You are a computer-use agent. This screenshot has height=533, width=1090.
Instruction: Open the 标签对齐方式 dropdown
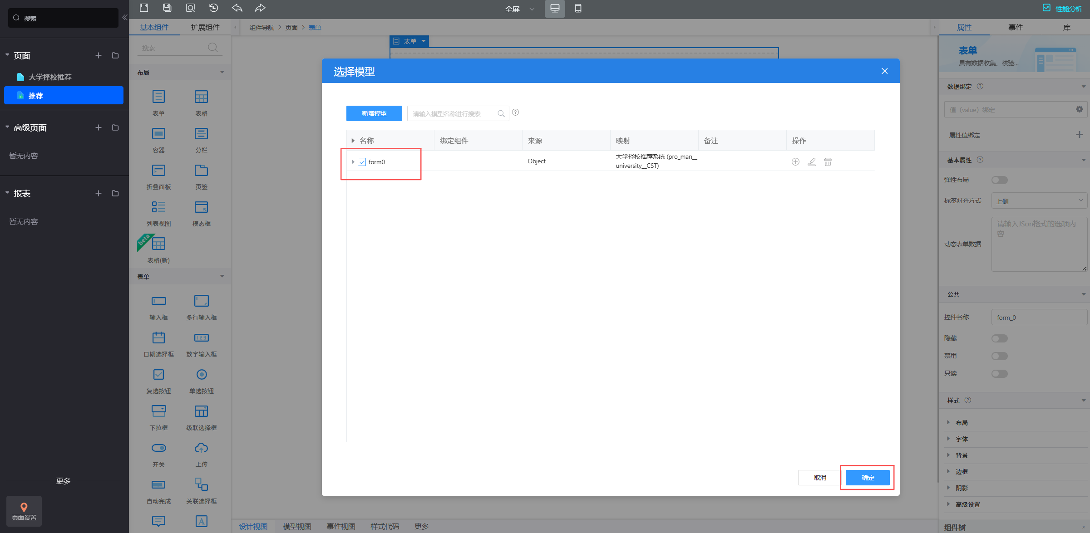click(1039, 201)
